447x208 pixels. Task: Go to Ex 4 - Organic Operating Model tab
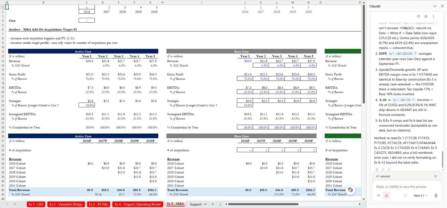click(138, 204)
